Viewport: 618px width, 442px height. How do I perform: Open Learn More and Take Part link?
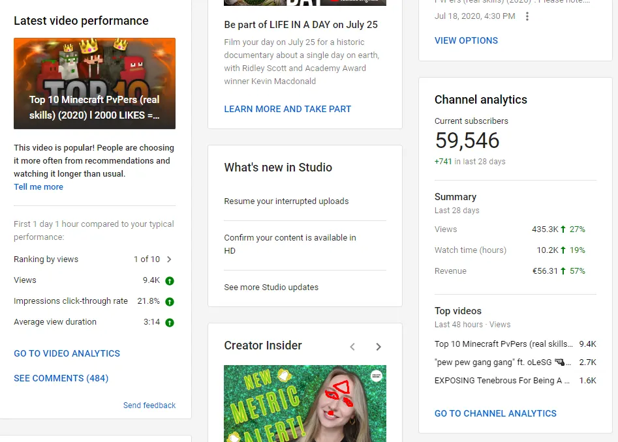click(x=288, y=109)
